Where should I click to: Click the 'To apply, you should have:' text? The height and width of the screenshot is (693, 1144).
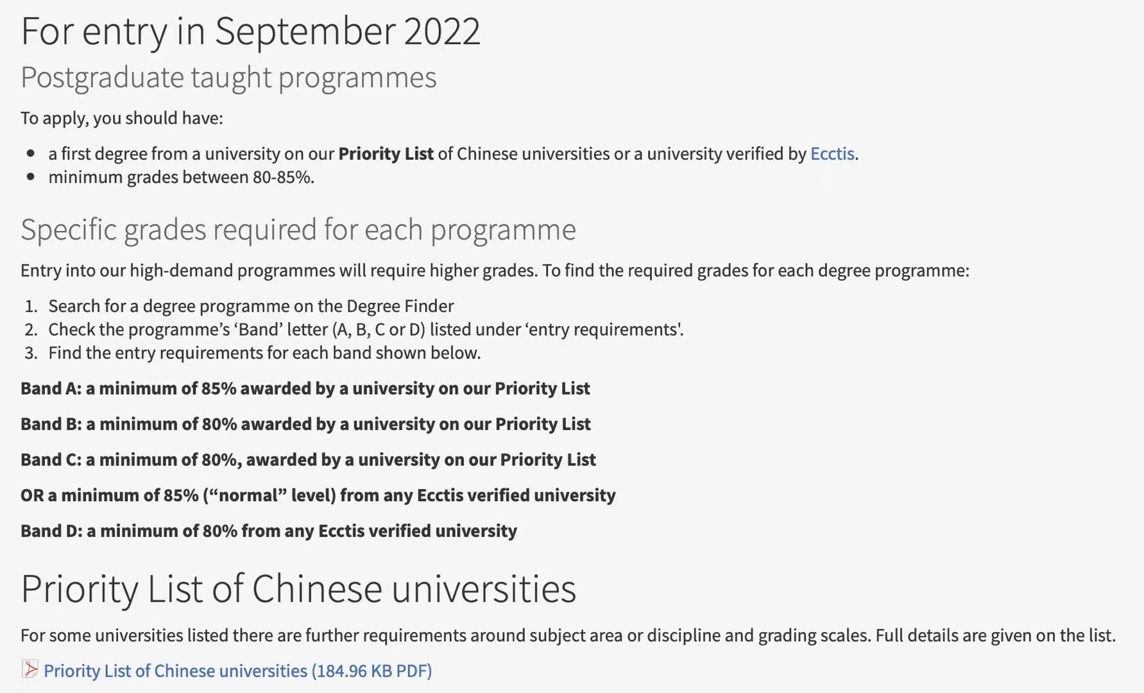(122, 119)
